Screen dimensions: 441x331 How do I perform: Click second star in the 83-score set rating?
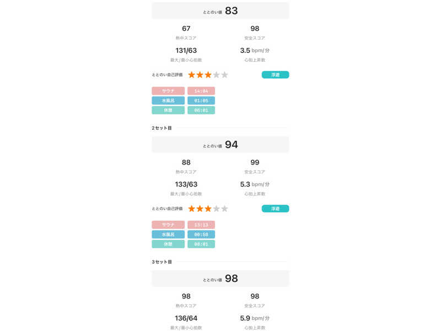coord(200,75)
